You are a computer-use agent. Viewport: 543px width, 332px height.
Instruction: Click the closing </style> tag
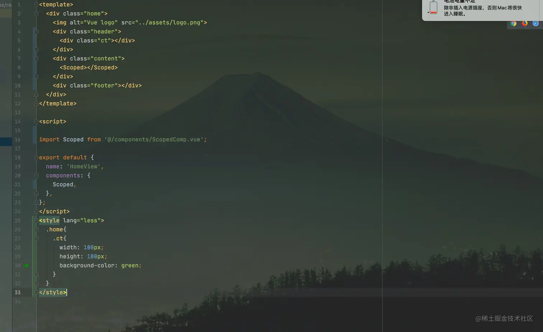53,293
